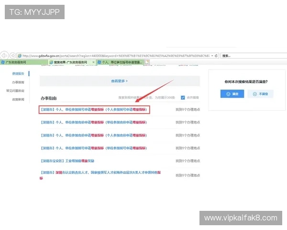Click 找到1个办理地点 beside 杰出人才 result

point(188,175)
